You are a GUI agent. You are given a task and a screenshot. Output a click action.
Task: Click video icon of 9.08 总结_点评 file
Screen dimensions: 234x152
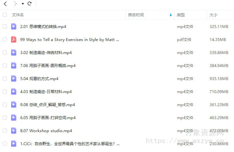click(x=14, y=105)
